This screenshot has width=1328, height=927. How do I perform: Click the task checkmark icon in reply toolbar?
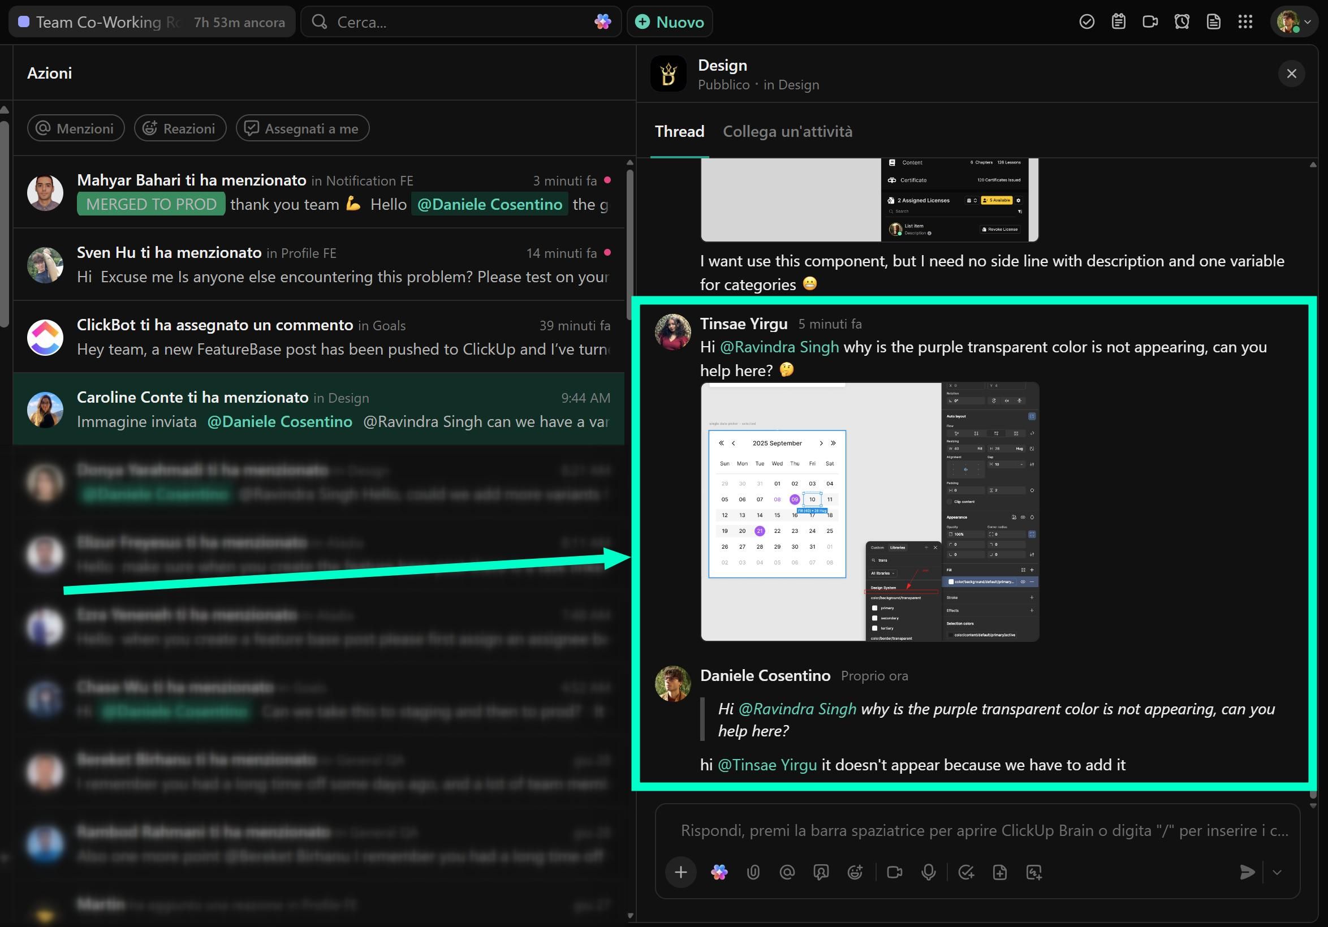(x=966, y=872)
